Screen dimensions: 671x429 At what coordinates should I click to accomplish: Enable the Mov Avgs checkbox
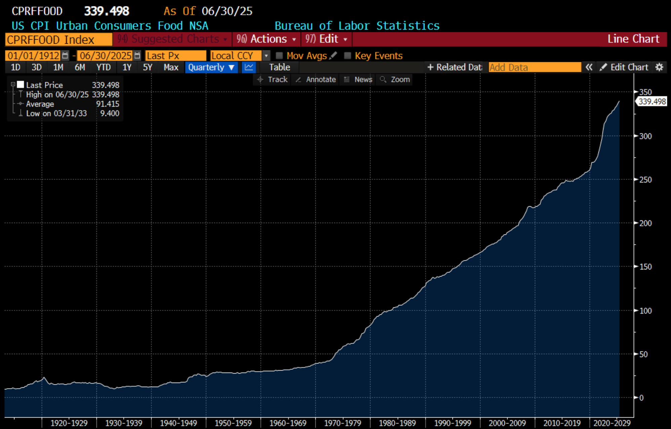279,55
